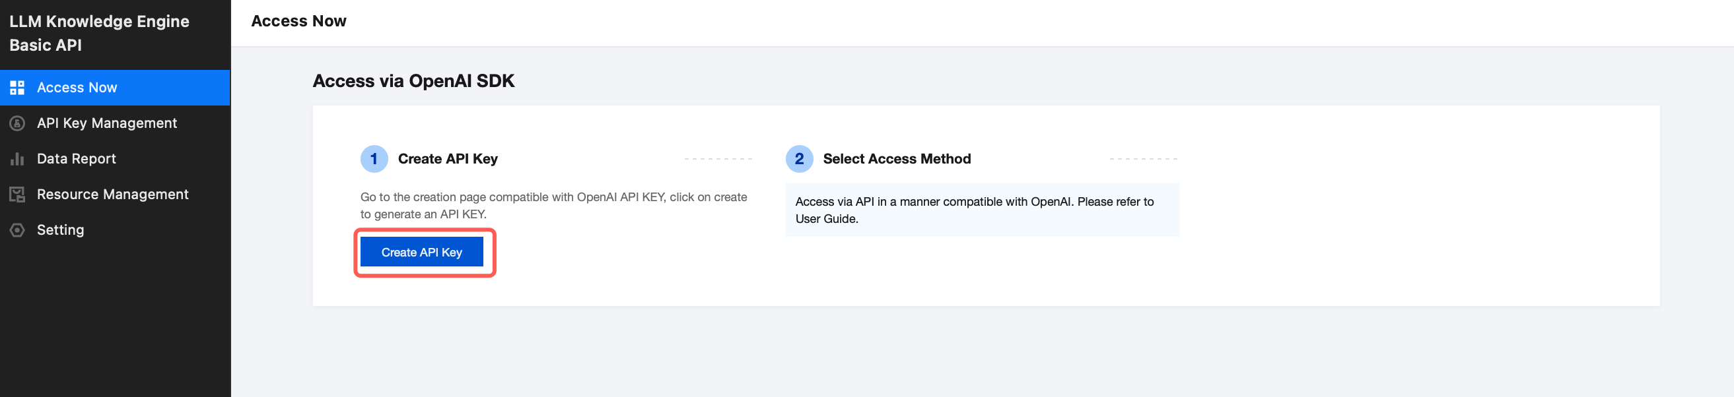Select the Access Now menu label
Image resolution: width=1734 pixels, height=397 pixels.
point(77,88)
